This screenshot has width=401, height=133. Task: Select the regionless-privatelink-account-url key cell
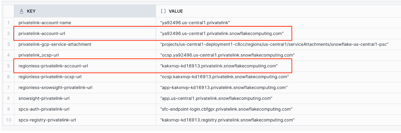pos(53,66)
